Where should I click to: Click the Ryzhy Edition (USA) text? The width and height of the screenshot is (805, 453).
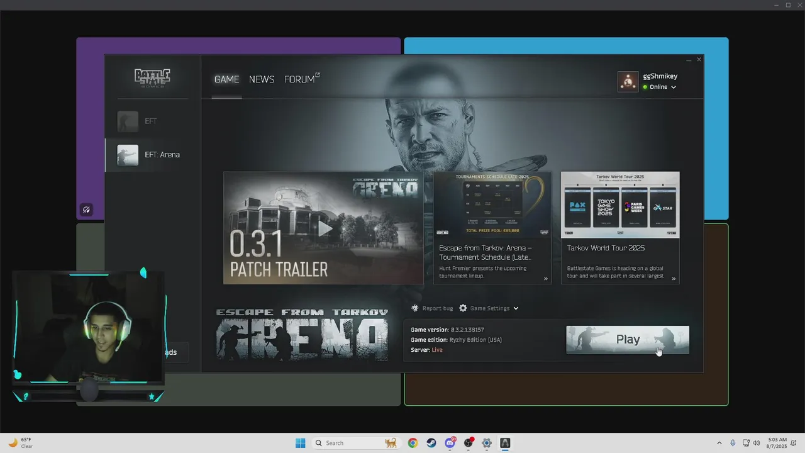point(475,340)
